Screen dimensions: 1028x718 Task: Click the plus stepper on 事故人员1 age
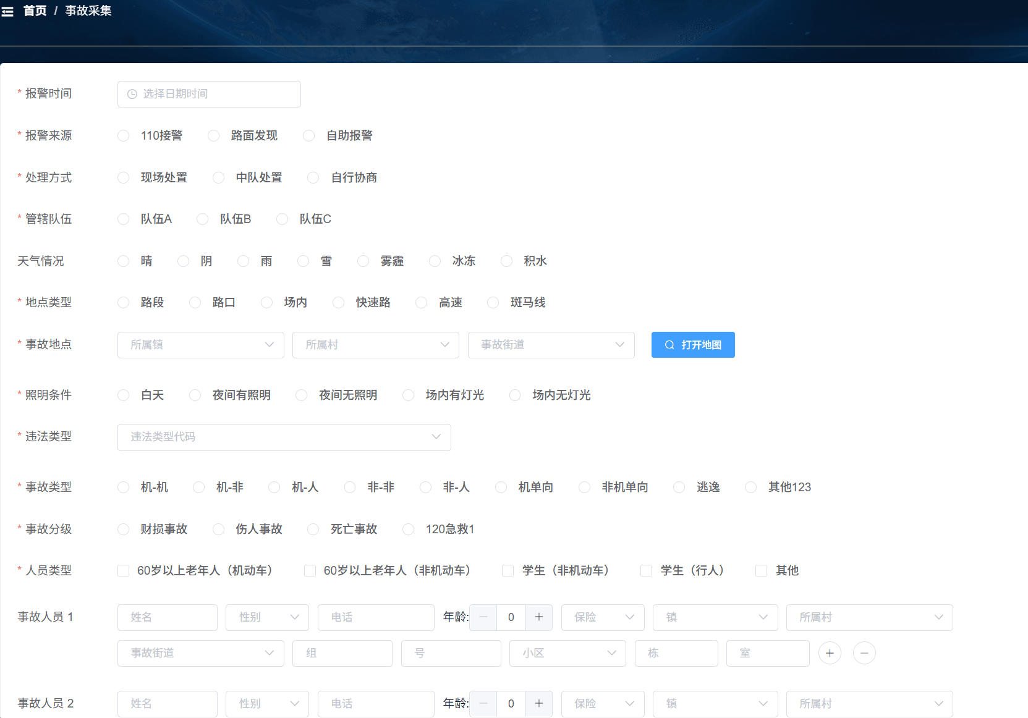pyautogui.click(x=538, y=617)
